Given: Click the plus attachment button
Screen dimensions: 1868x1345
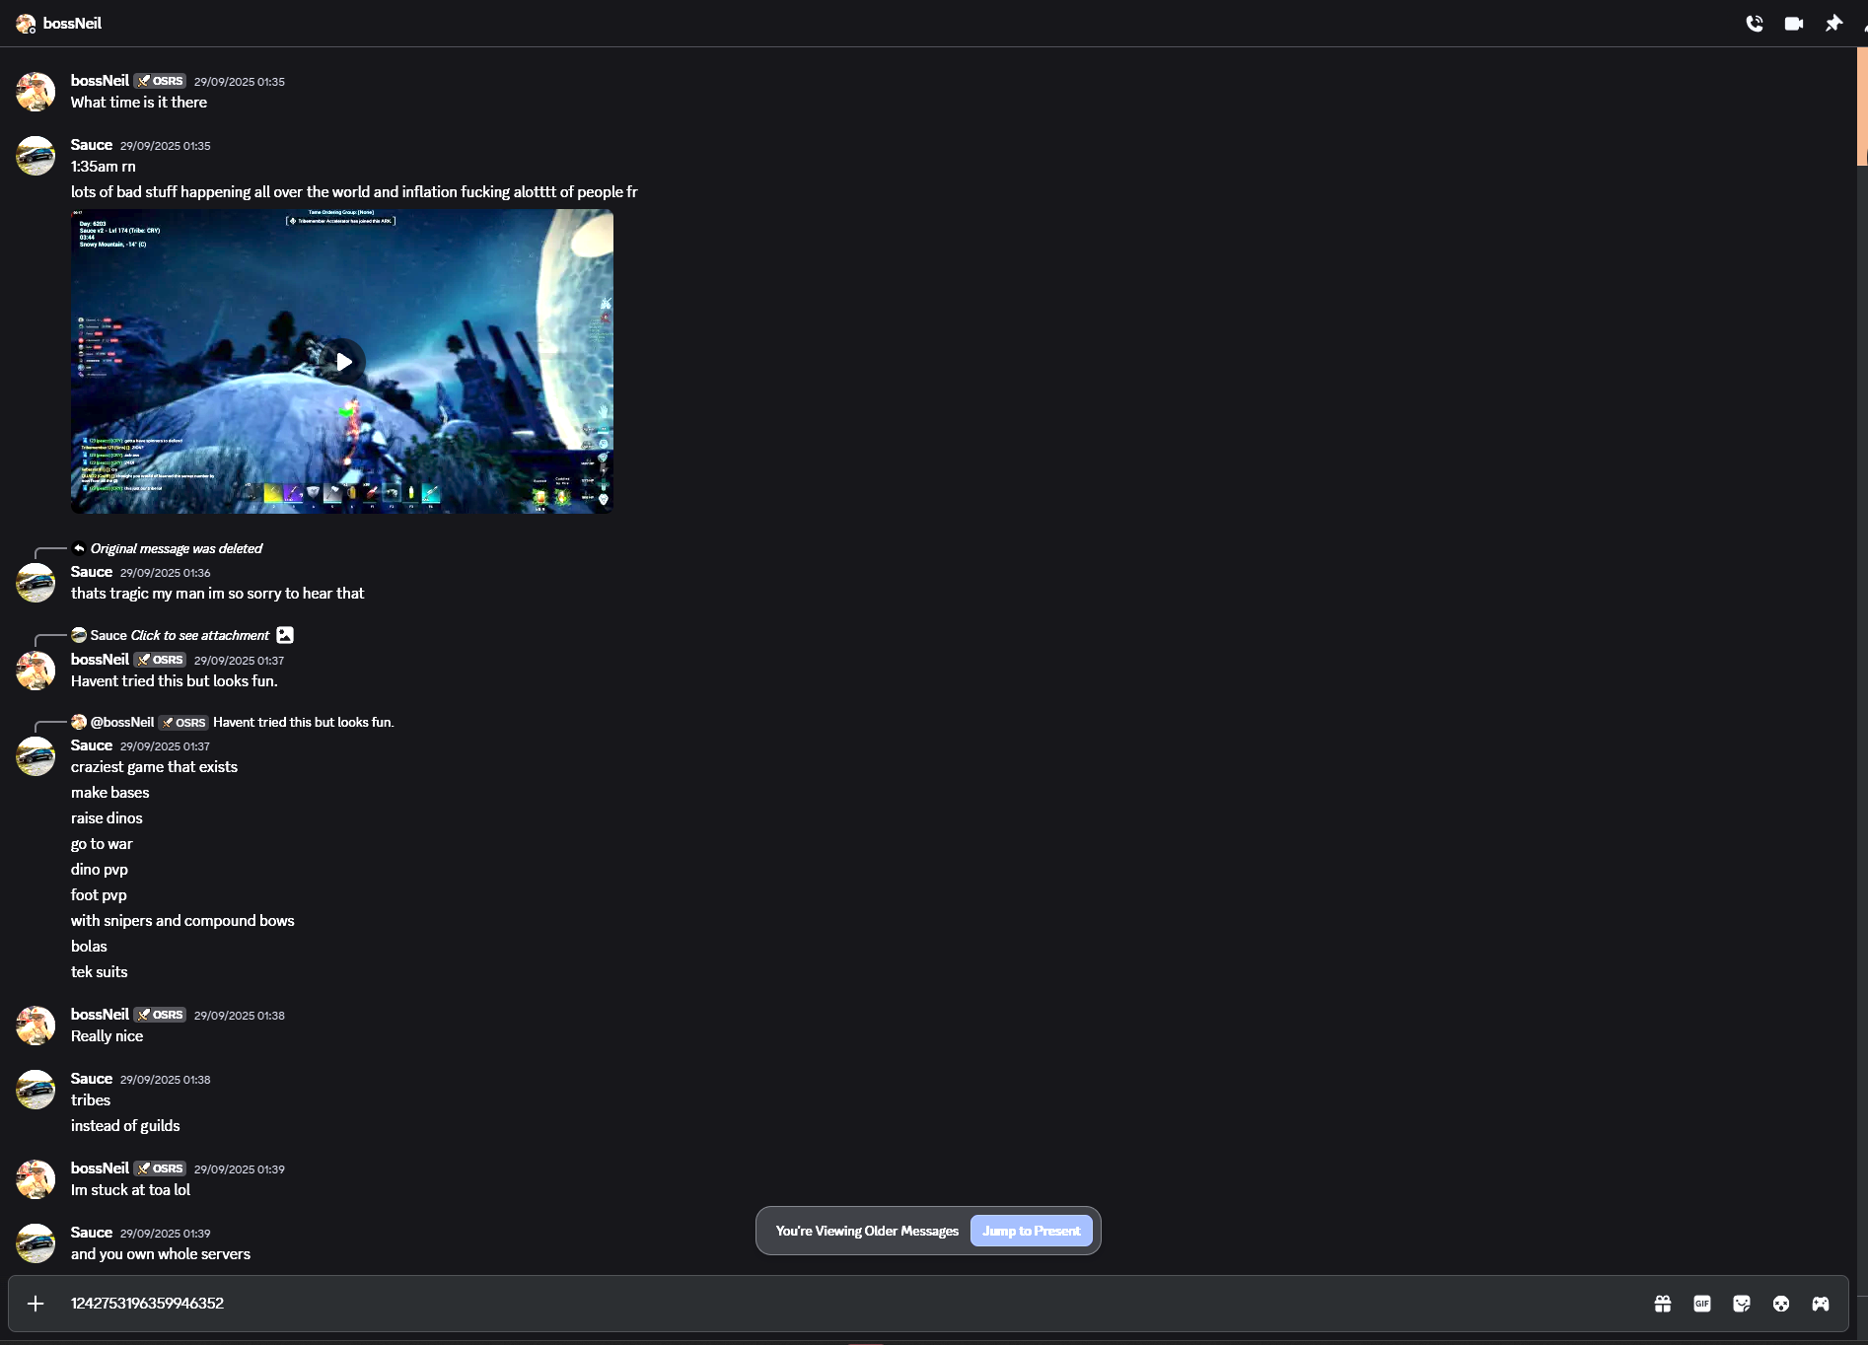Looking at the screenshot, I should click(36, 1304).
